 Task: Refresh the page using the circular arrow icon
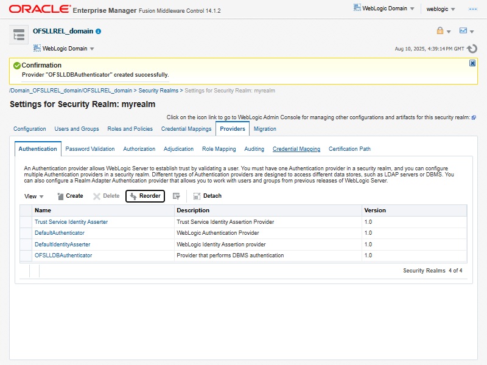pyautogui.click(x=472, y=49)
